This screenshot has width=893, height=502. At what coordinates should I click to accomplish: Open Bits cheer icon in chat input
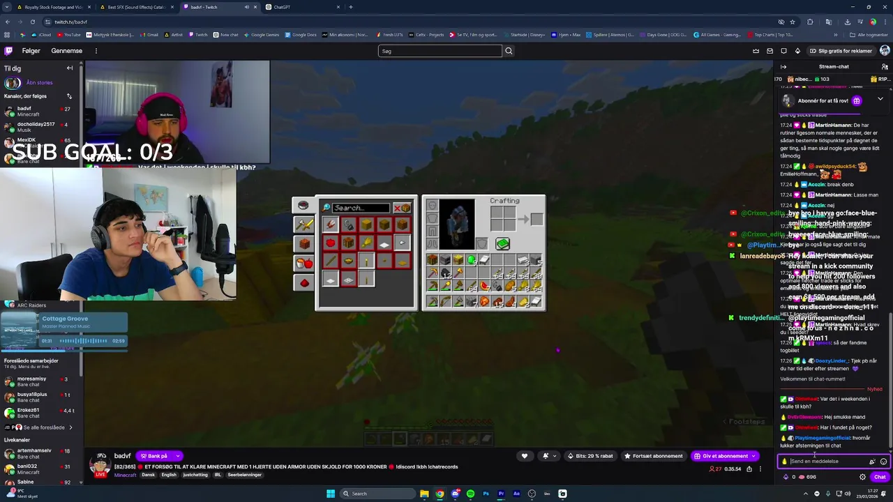click(x=872, y=462)
